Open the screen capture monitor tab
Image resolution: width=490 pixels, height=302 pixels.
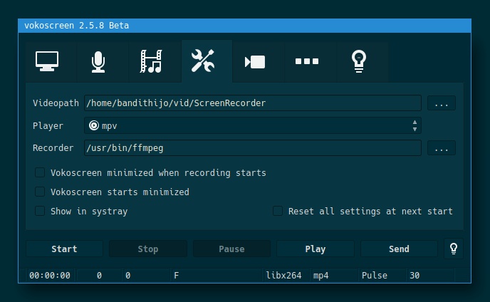point(47,62)
